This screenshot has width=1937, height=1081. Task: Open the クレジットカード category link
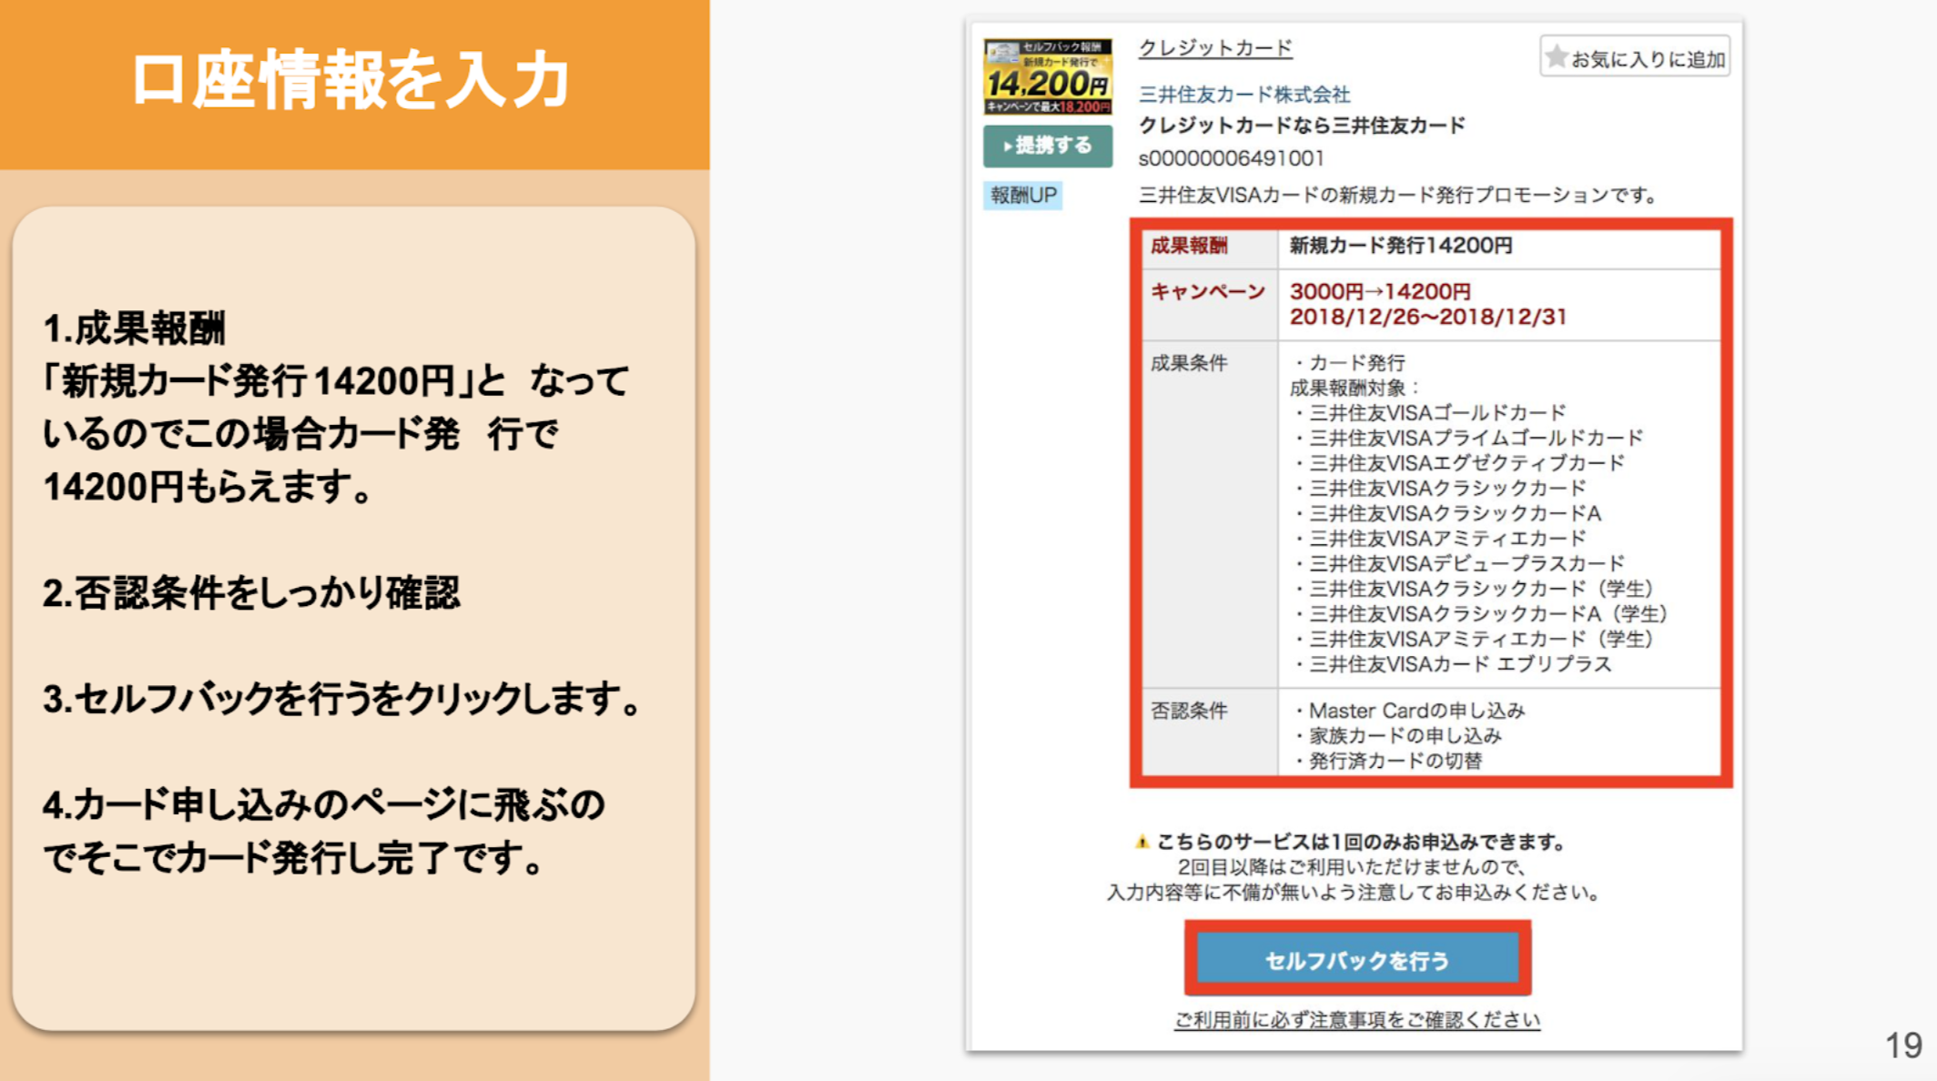(x=1215, y=48)
